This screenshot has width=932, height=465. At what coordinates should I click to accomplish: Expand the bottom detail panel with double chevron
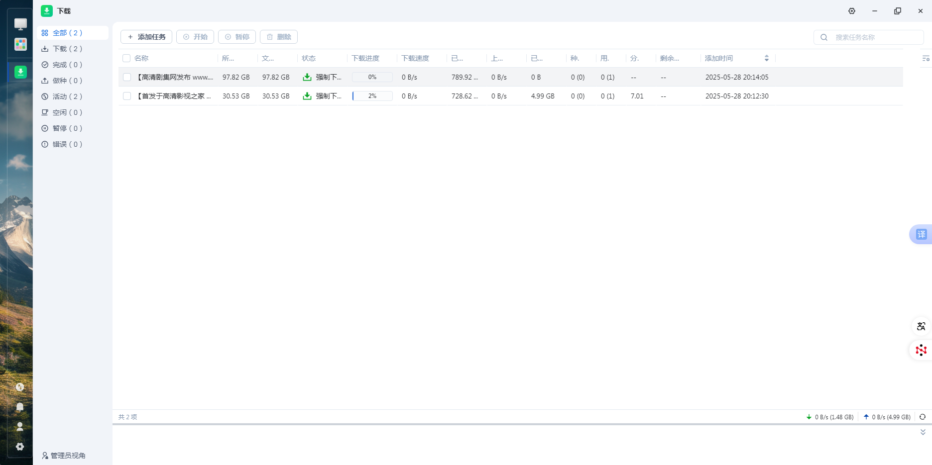pos(923,432)
